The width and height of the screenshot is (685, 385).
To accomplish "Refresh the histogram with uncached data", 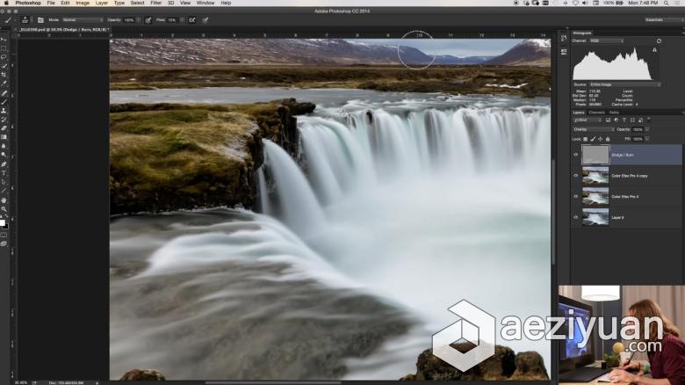I will coord(659,40).
